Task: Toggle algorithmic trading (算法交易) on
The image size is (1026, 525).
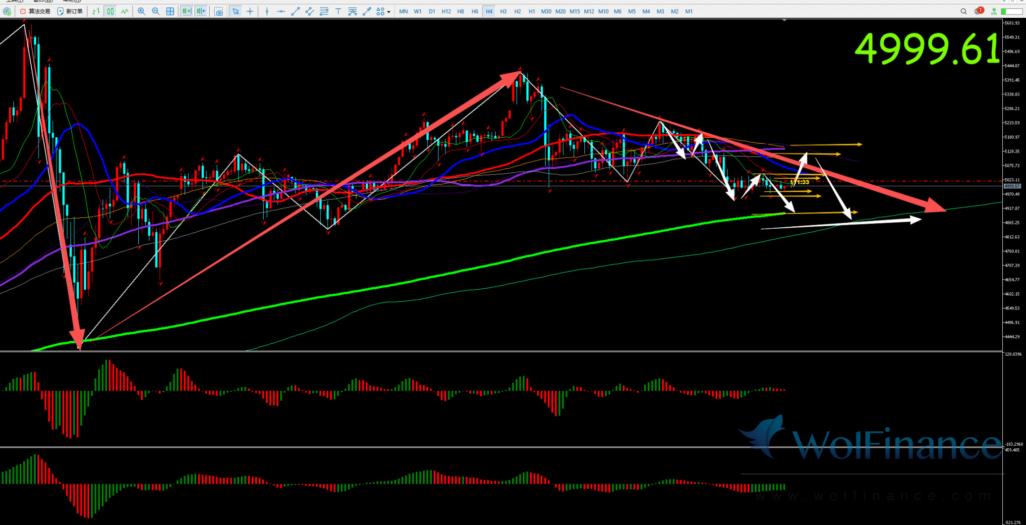Action: [x=35, y=11]
